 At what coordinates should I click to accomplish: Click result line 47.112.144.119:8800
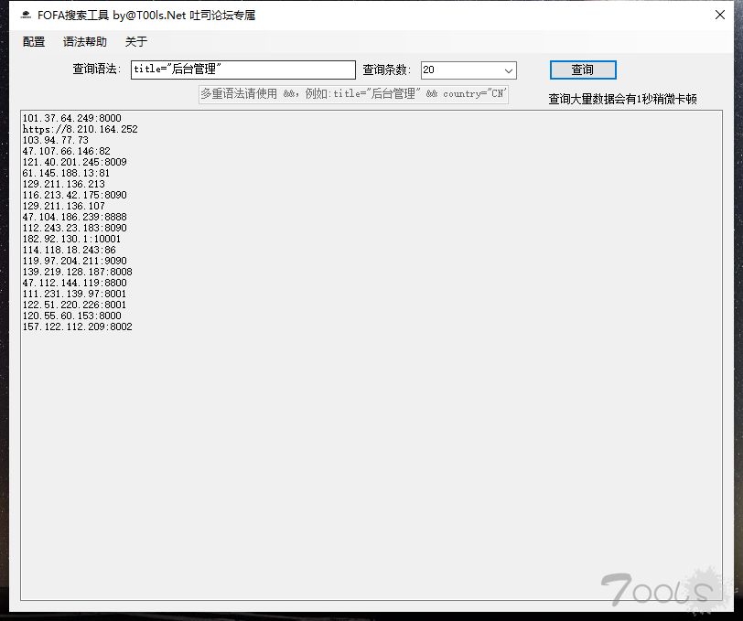point(74,283)
